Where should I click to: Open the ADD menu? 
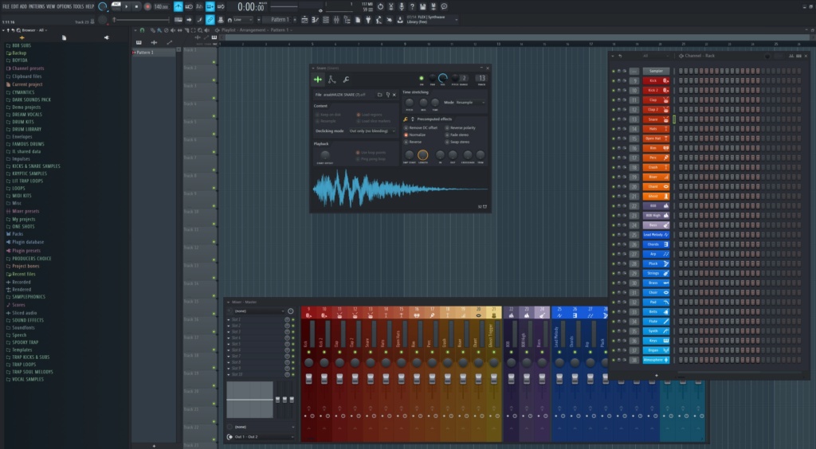click(23, 6)
